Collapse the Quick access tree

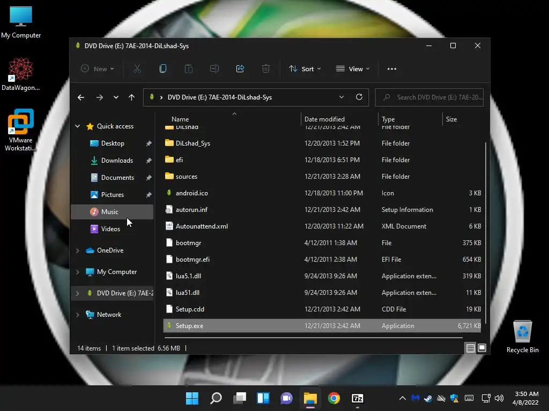point(77,126)
